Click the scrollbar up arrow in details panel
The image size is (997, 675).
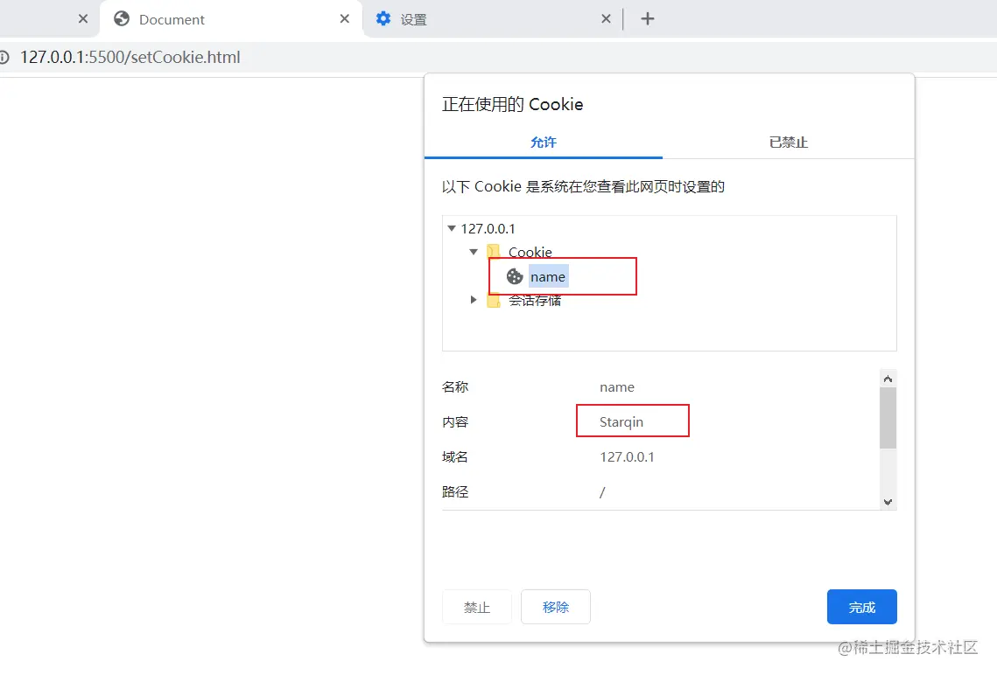[x=888, y=378]
